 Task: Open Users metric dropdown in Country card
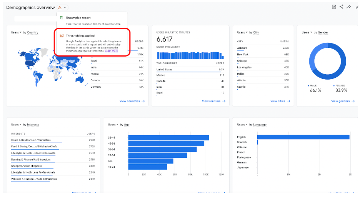coord(16,32)
